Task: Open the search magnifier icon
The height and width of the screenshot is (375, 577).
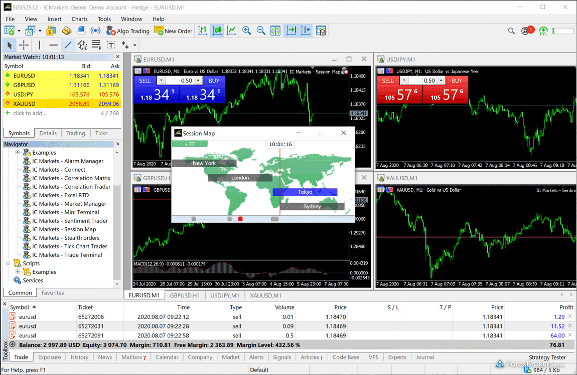Action: 511,31
